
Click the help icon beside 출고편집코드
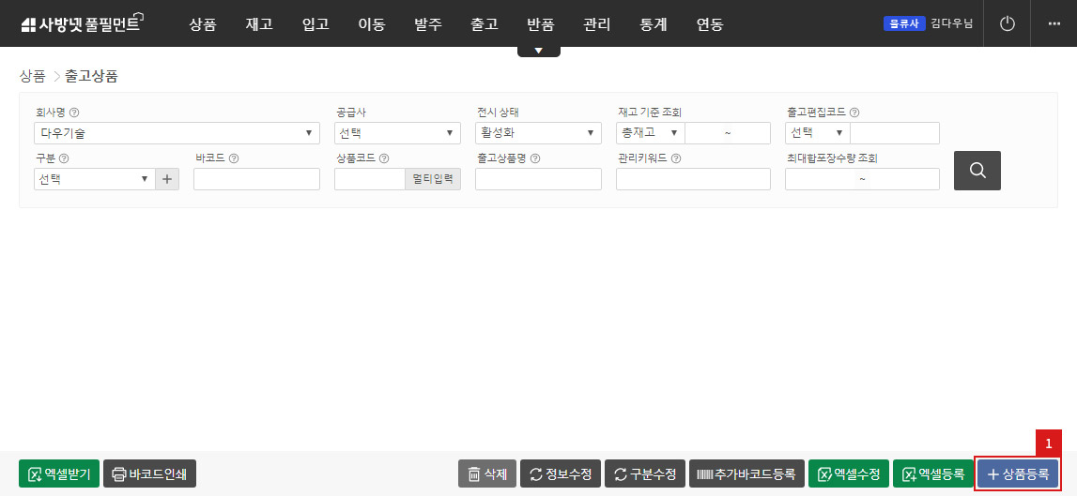click(854, 113)
